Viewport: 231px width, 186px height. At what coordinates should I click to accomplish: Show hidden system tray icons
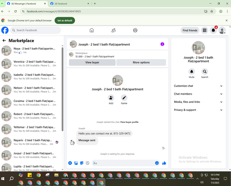(x=197, y=179)
